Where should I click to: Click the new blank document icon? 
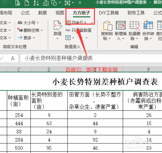click(x=27, y=3)
